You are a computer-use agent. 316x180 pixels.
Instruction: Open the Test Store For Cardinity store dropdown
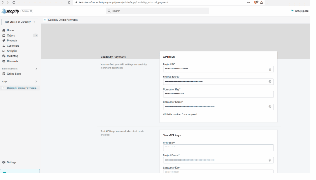pyautogui.click(x=20, y=22)
